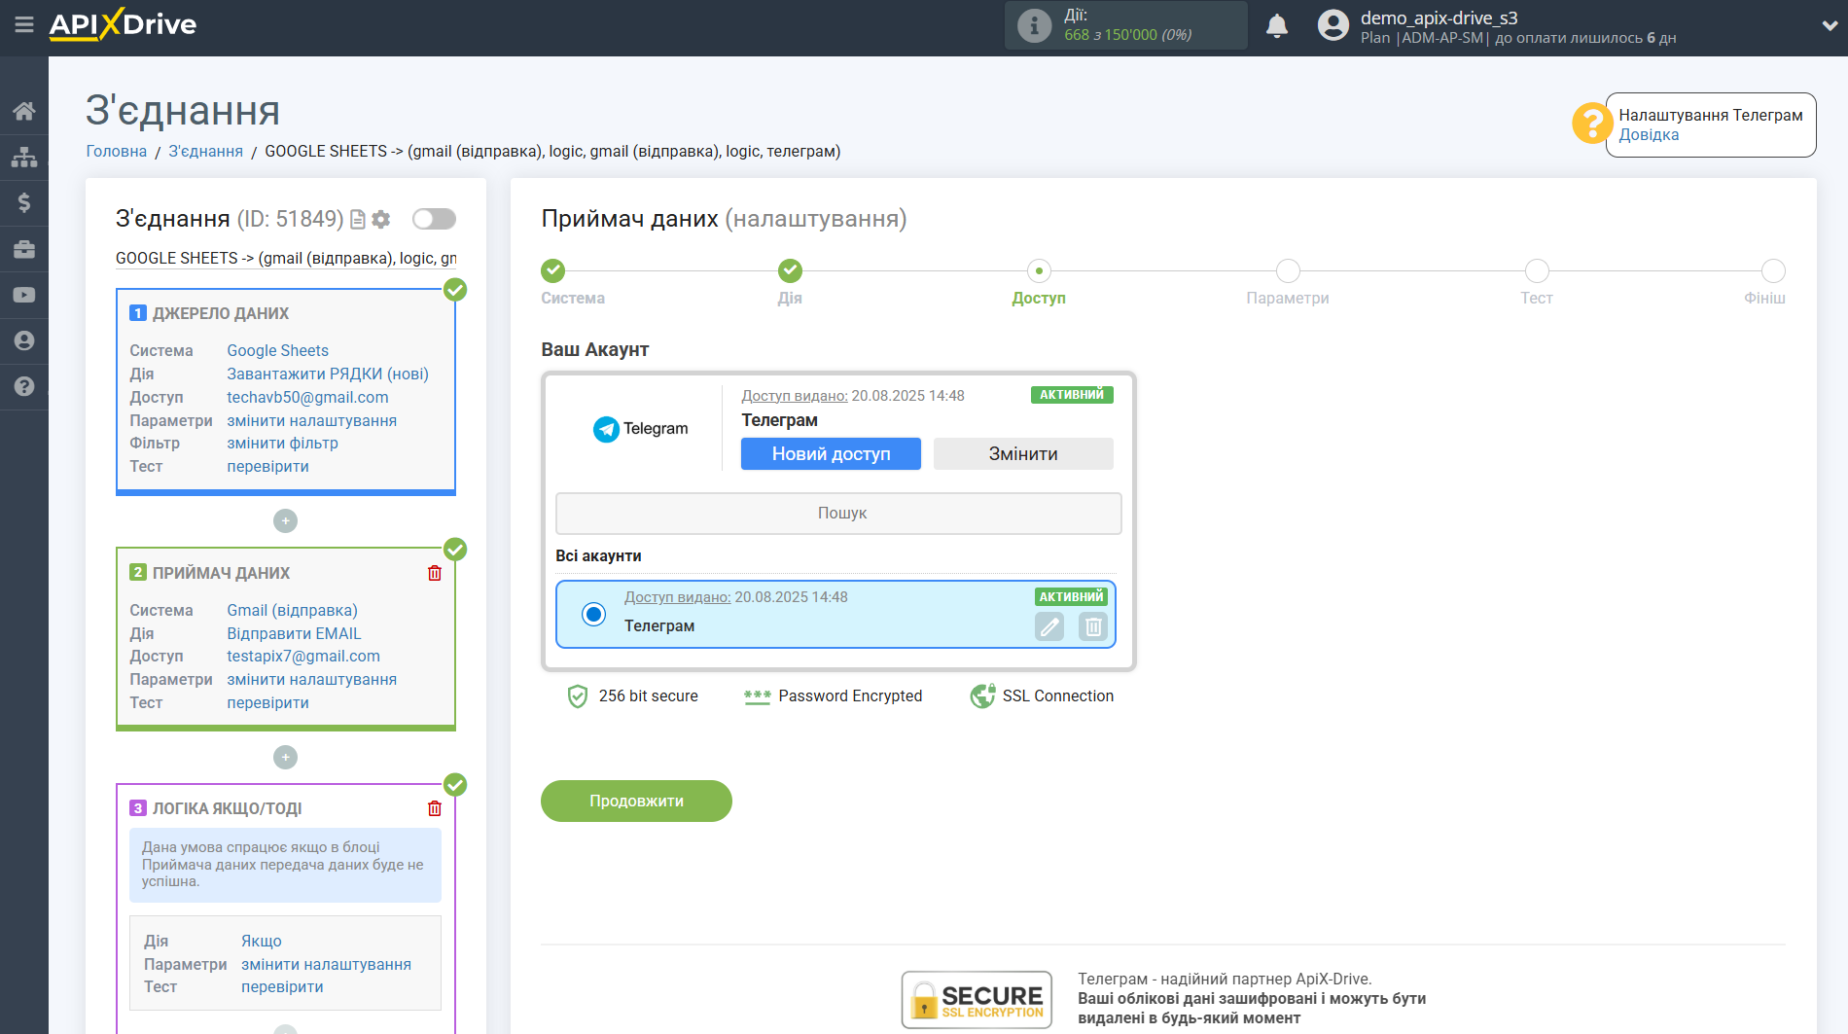Image resolution: width=1848 pixels, height=1034 pixels.
Task: Go to the Фініш step
Action: coord(1773,270)
